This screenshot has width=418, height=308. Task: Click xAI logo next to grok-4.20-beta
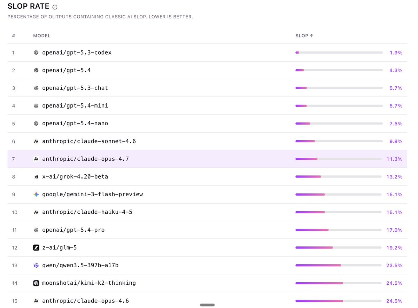tap(36, 177)
